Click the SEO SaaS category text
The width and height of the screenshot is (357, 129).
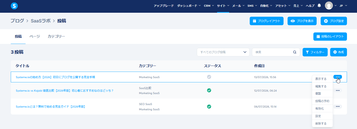(146, 104)
